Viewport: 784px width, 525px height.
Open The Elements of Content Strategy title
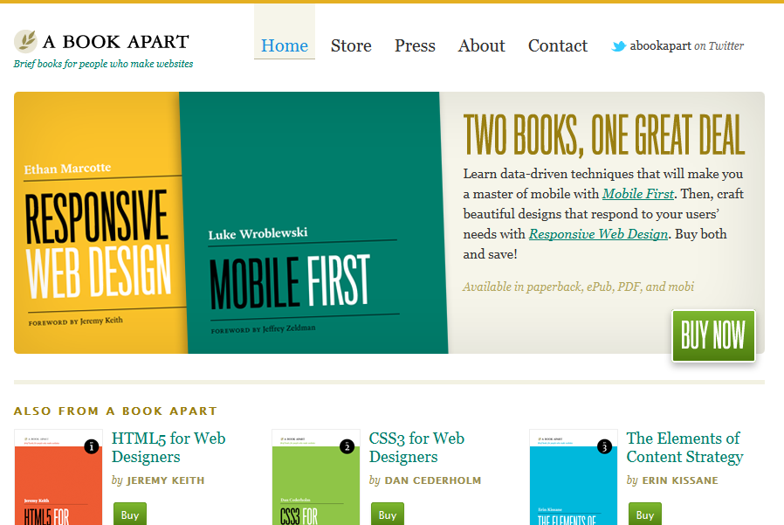coord(684,447)
